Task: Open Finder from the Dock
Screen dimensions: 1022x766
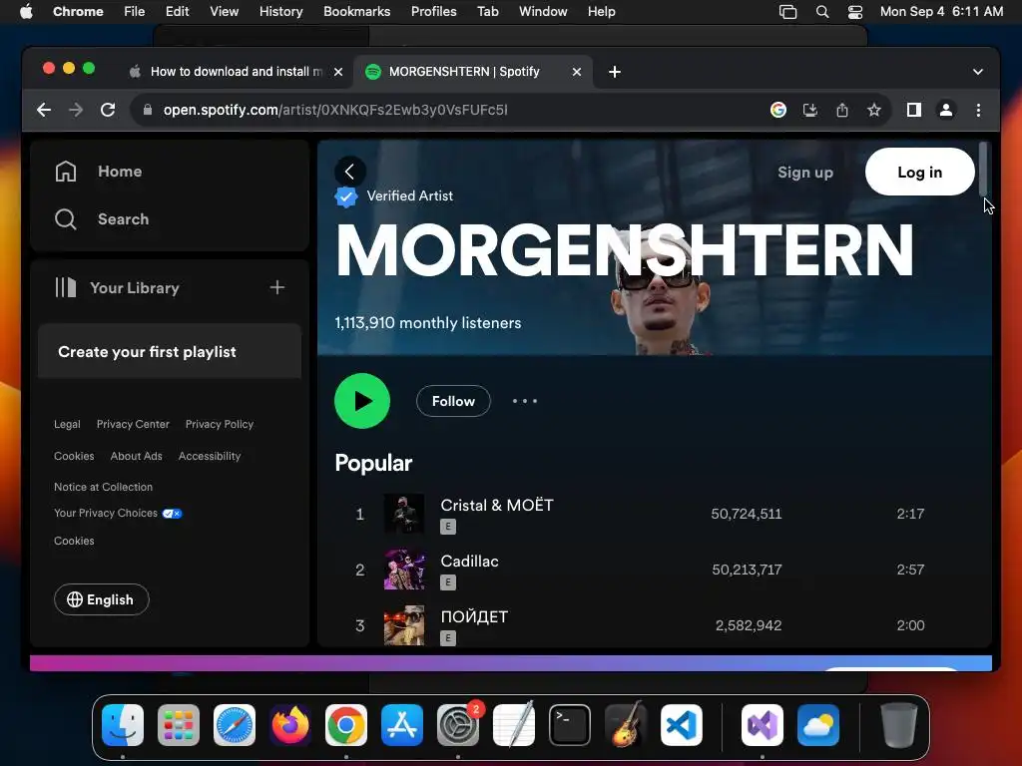Action: 123,725
